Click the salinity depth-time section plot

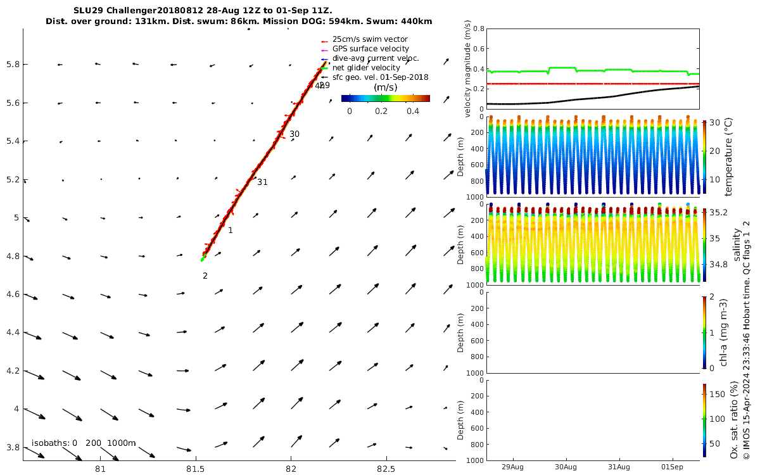pos(593,244)
